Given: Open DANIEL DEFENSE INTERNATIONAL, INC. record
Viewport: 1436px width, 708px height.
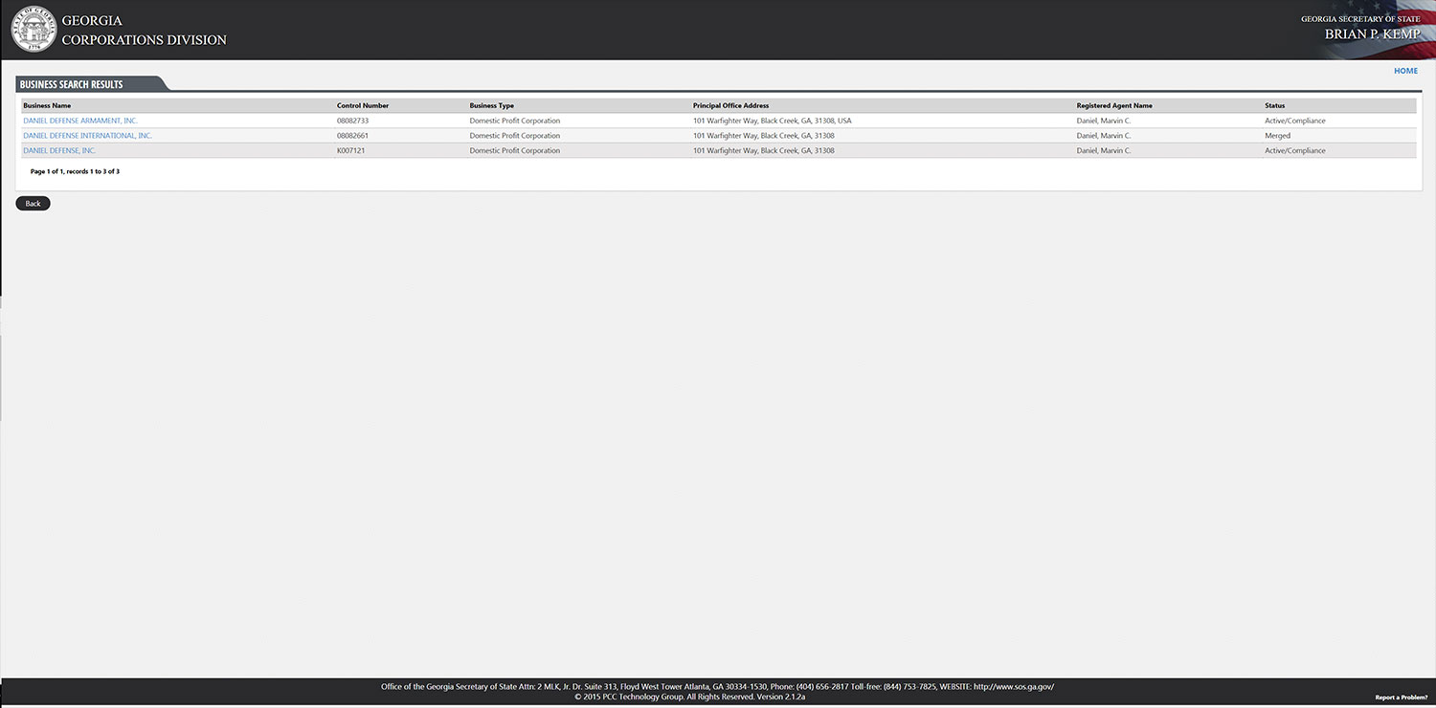Looking at the screenshot, I should click(87, 136).
